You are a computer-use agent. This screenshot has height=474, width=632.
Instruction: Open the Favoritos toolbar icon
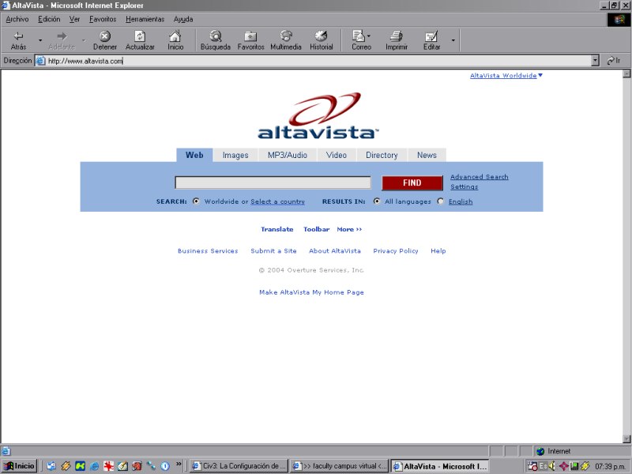click(250, 36)
